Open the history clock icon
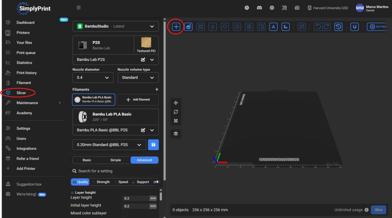The width and height of the screenshot is (392, 218). tap(338, 27)
